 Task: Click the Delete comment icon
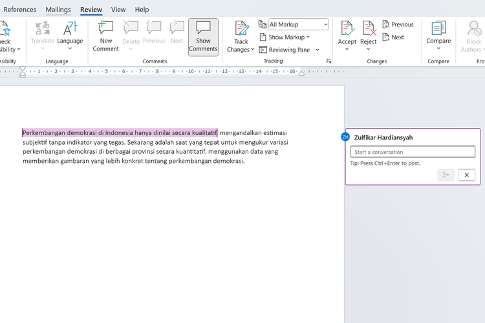click(x=131, y=27)
